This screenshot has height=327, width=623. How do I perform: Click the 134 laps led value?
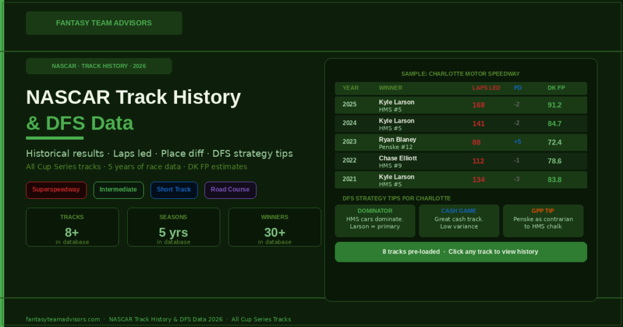(x=478, y=180)
